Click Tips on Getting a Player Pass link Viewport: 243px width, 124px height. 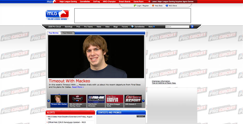[x=164, y=83]
